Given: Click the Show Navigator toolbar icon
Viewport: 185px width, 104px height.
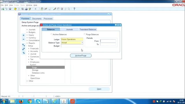Looking at the screenshot, I should point(10,9).
